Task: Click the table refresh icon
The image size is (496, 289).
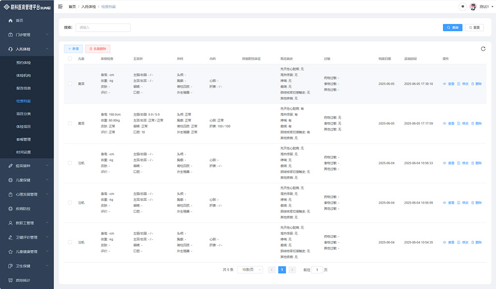Action: [x=483, y=48]
